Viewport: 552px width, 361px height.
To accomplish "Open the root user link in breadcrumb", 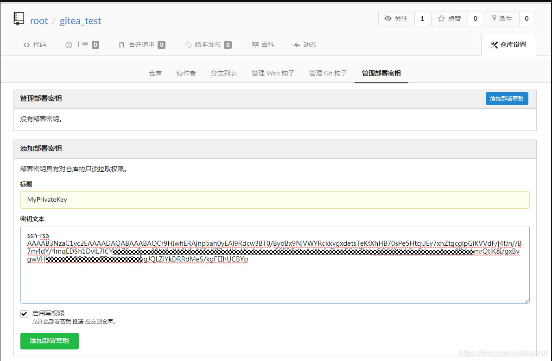I will tap(38, 20).
